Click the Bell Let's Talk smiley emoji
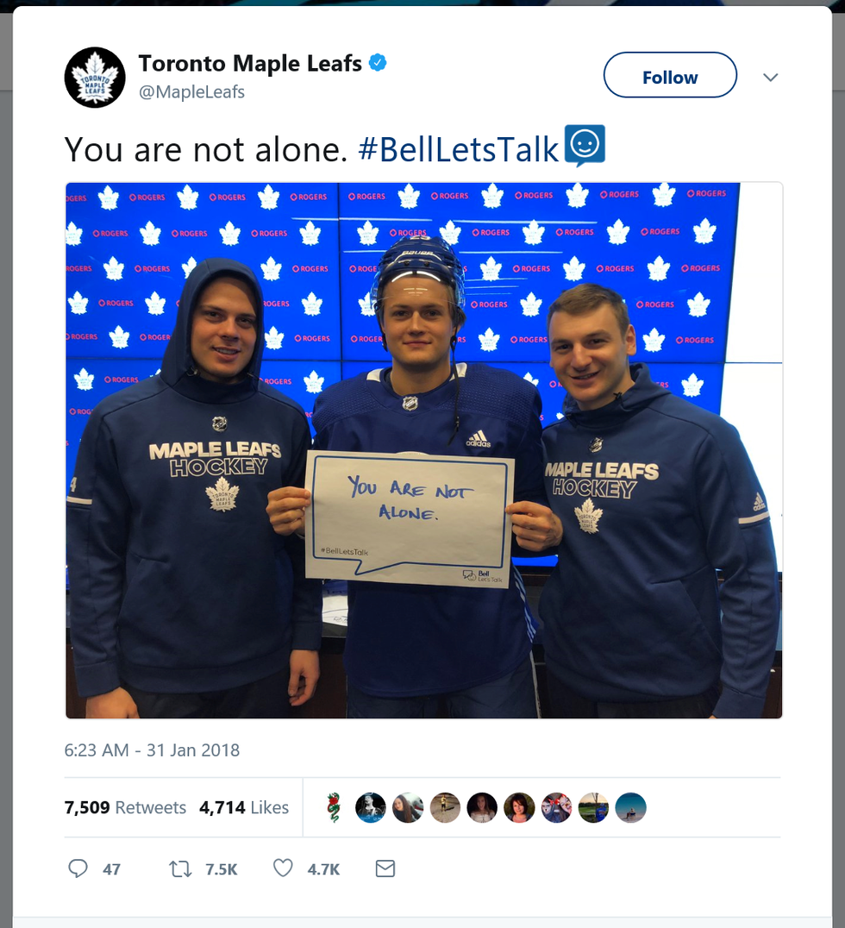Viewport: 845px width, 928px height. [585, 146]
